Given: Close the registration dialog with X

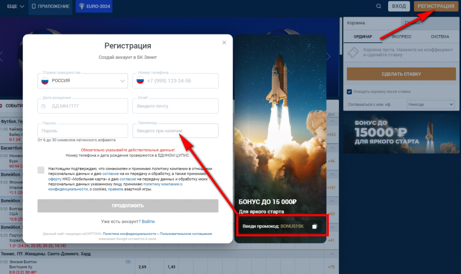Looking at the screenshot, I should 224,43.
